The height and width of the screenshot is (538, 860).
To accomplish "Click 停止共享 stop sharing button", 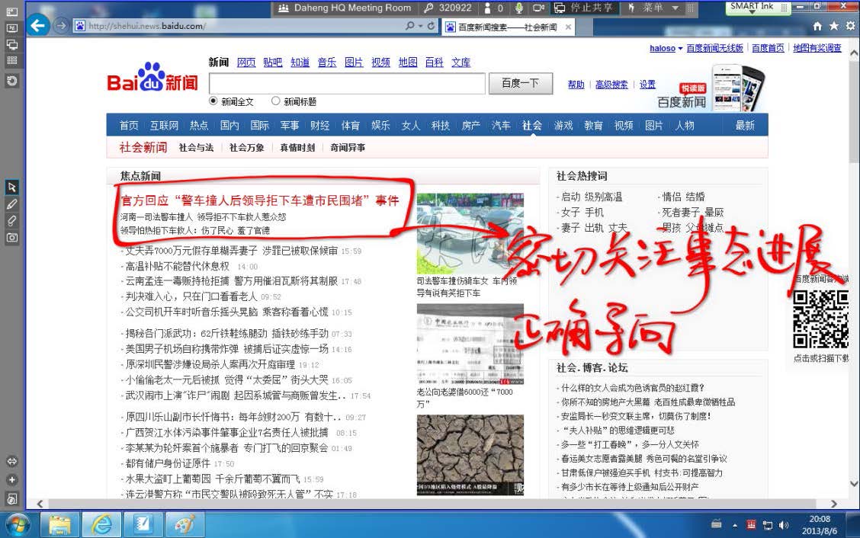I will [586, 8].
